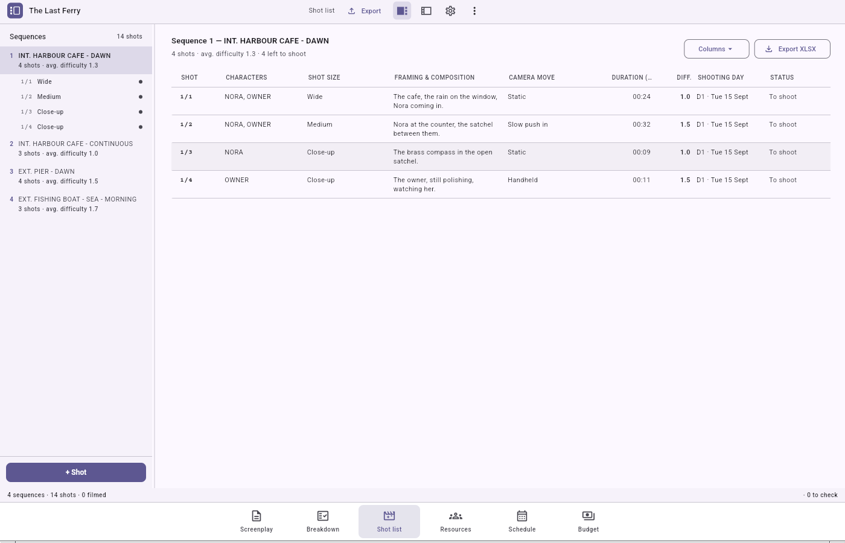Click the download icon in Export XLSX
This screenshot has height=543, width=845.
tap(769, 49)
